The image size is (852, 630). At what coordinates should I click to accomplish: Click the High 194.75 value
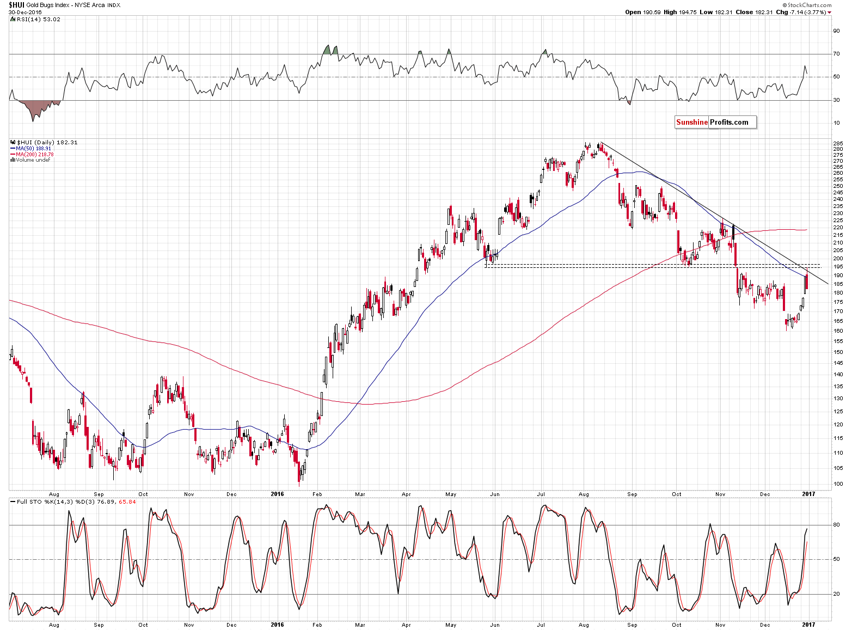pyautogui.click(x=680, y=12)
